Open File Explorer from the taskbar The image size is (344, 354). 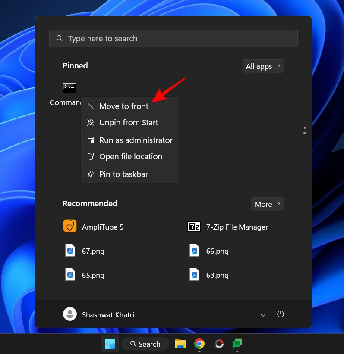[180, 344]
